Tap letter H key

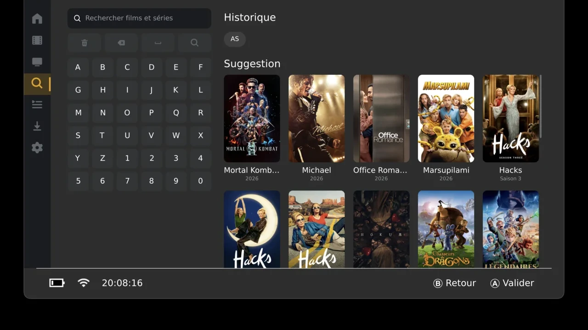[102, 90]
